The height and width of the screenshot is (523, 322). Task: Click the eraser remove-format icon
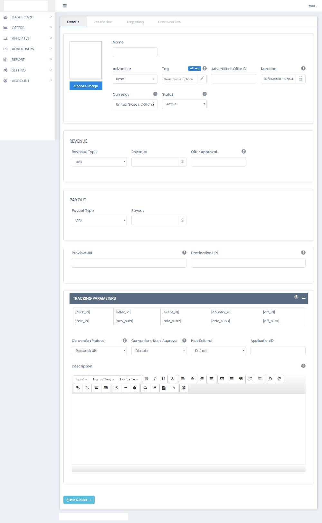pos(155,388)
